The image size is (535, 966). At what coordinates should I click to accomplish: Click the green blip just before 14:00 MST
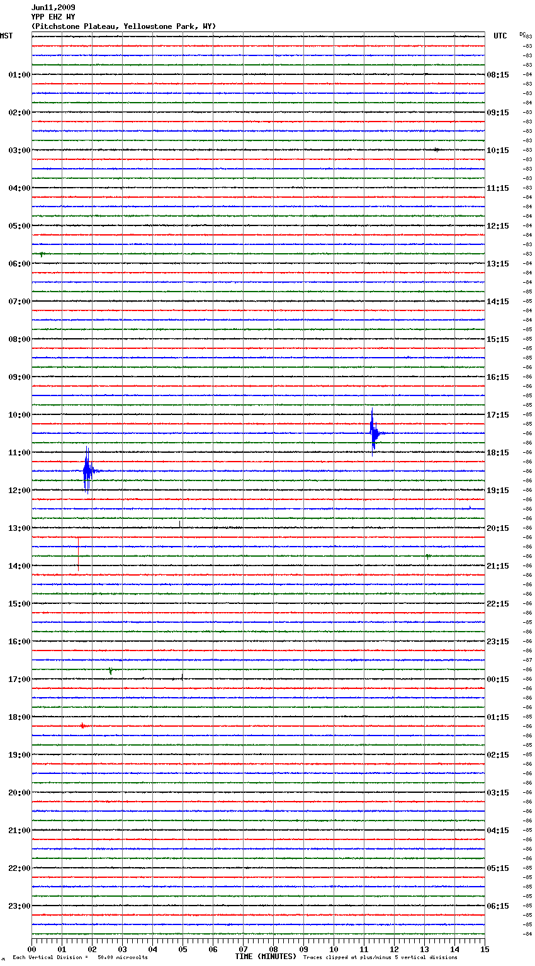[428, 556]
